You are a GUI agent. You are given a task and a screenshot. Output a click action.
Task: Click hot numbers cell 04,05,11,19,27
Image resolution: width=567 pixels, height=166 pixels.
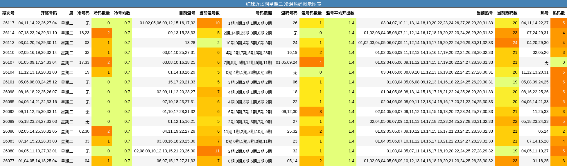tap(535, 151)
